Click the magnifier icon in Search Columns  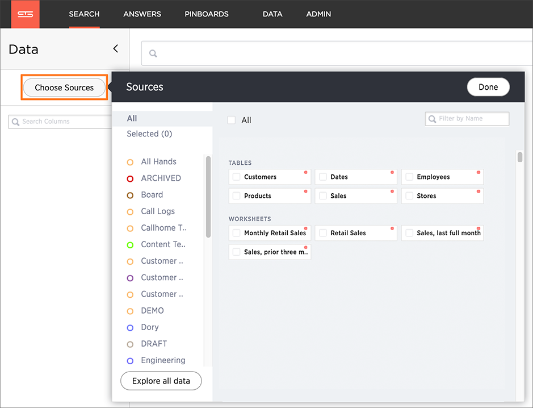[x=15, y=122]
